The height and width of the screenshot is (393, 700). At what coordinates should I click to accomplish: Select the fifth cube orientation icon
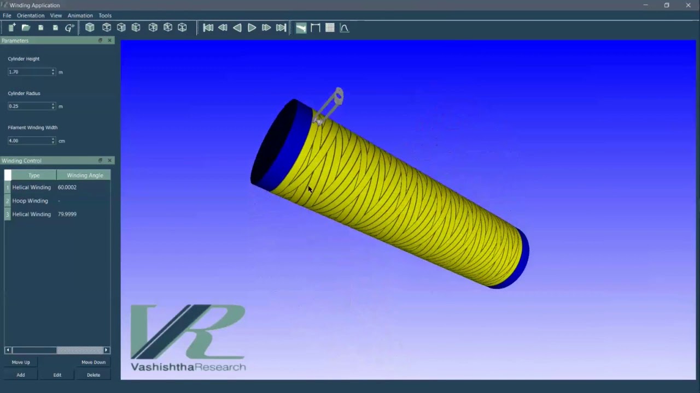[153, 27]
